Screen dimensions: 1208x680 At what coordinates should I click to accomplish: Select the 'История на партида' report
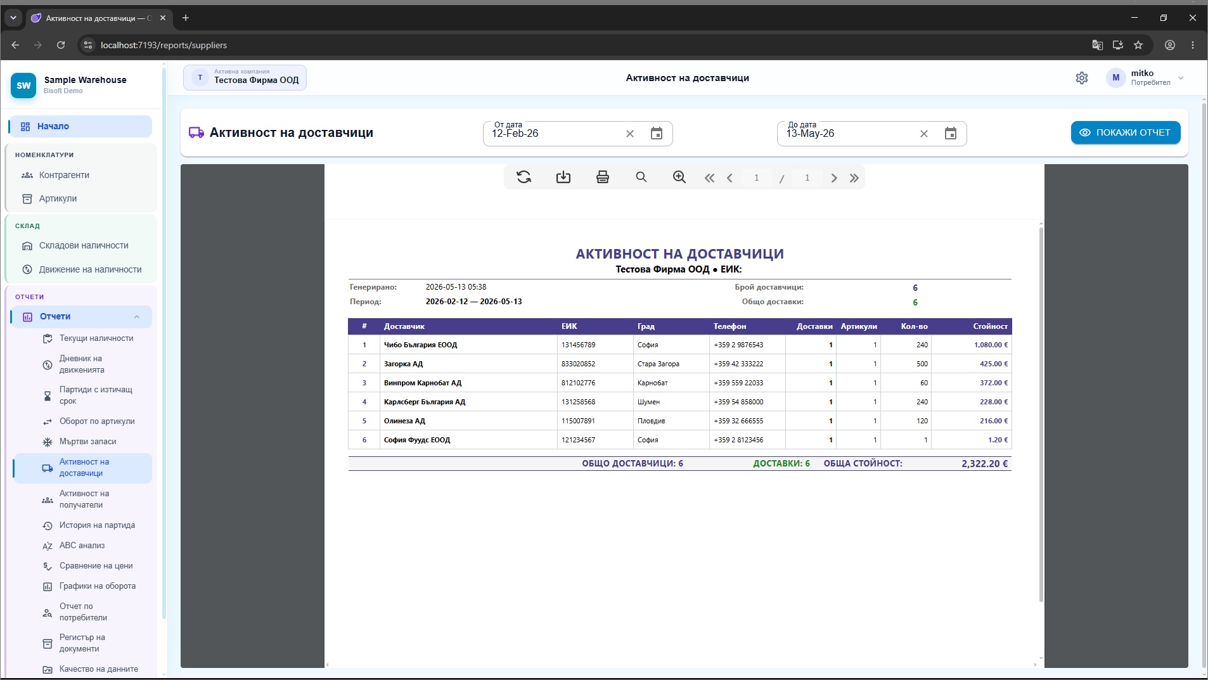coord(97,525)
